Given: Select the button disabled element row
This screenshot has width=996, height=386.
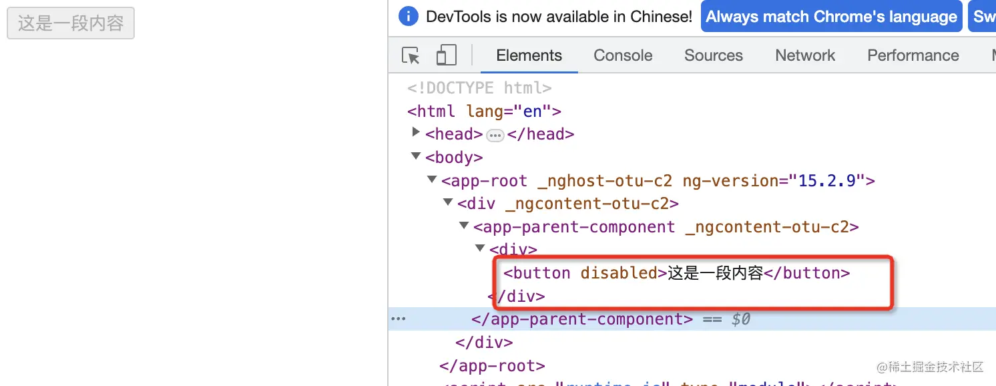Looking at the screenshot, I should tap(676, 272).
